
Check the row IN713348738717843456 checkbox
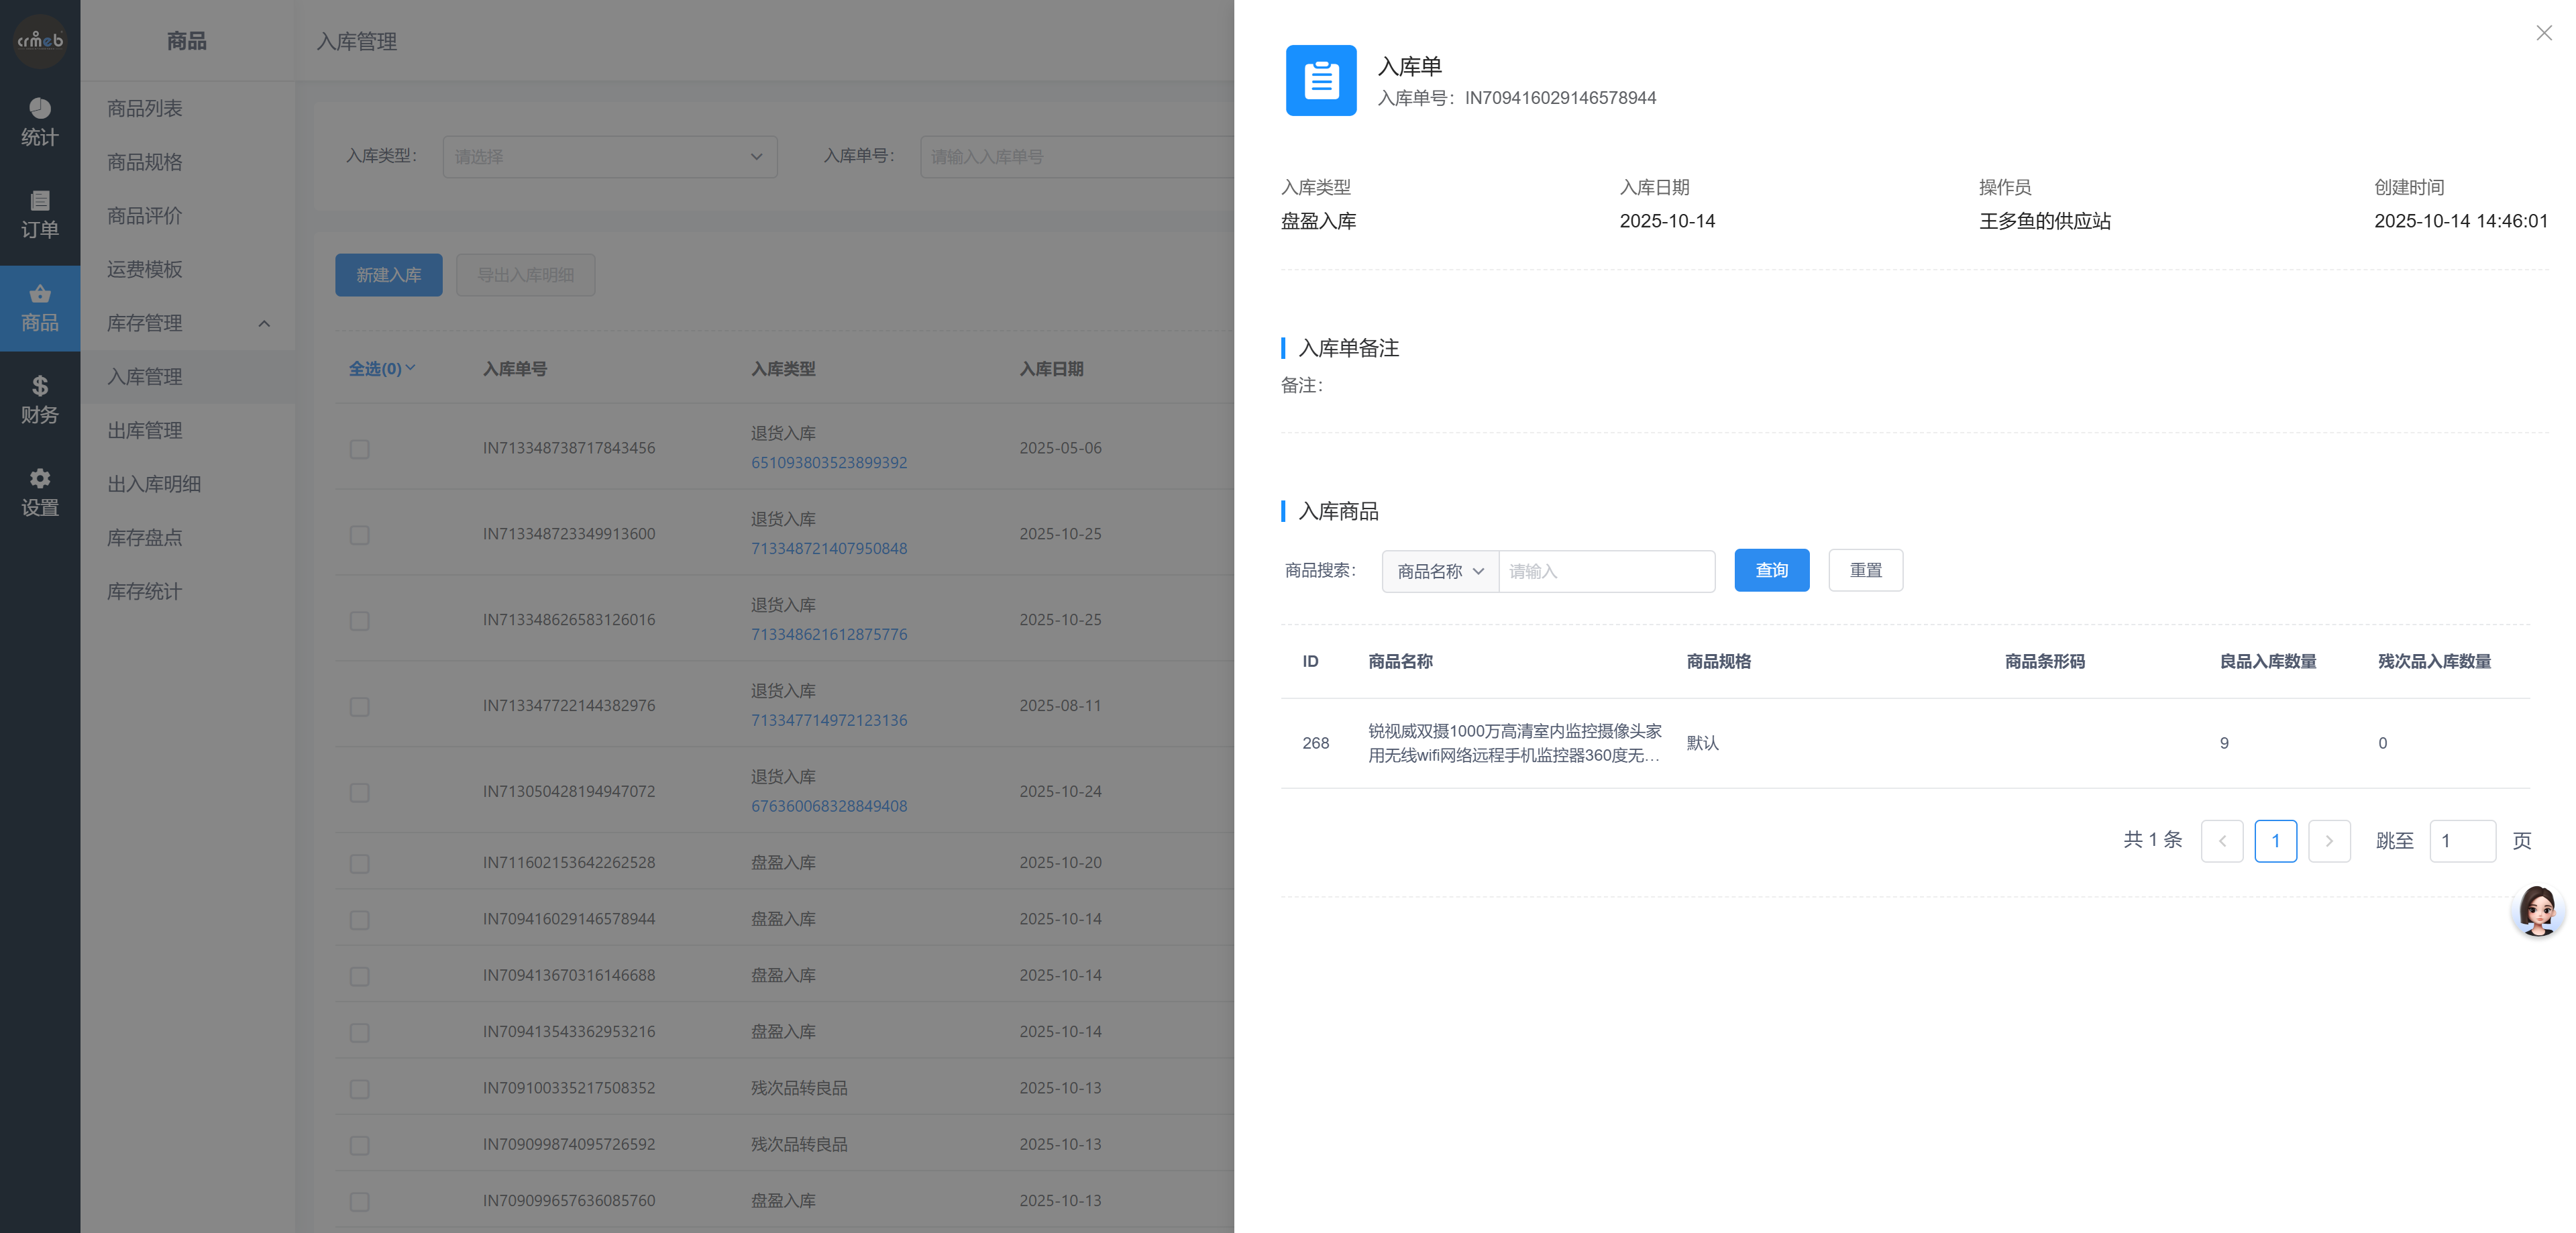pos(359,449)
